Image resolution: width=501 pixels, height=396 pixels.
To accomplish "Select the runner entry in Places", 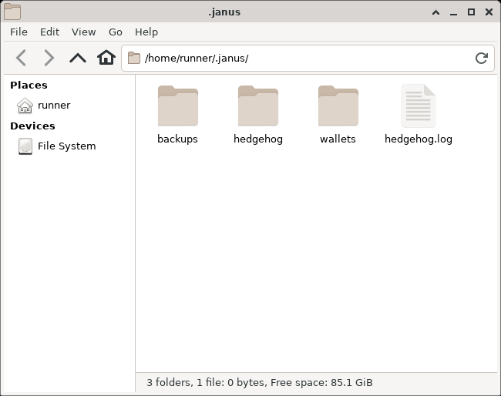I will click(69, 106).
